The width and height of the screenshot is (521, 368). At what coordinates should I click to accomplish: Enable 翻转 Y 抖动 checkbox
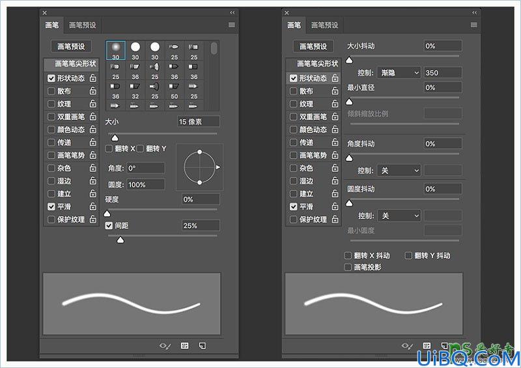[408, 255]
